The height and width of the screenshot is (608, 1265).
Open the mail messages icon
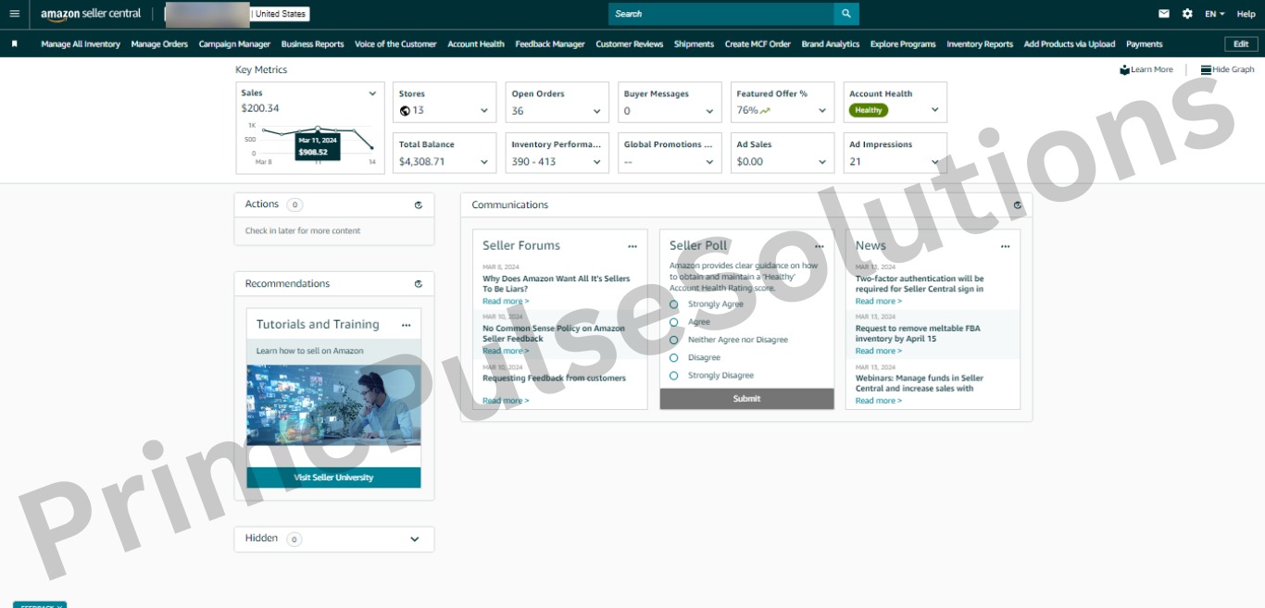pyautogui.click(x=1164, y=14)
